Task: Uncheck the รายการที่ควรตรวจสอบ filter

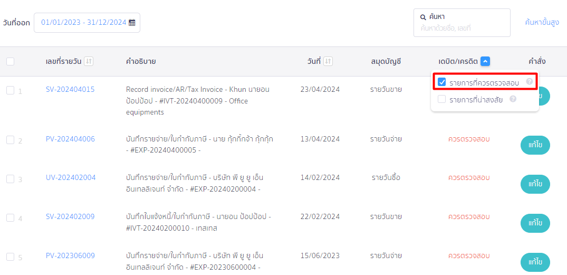Action: point(441,82)
